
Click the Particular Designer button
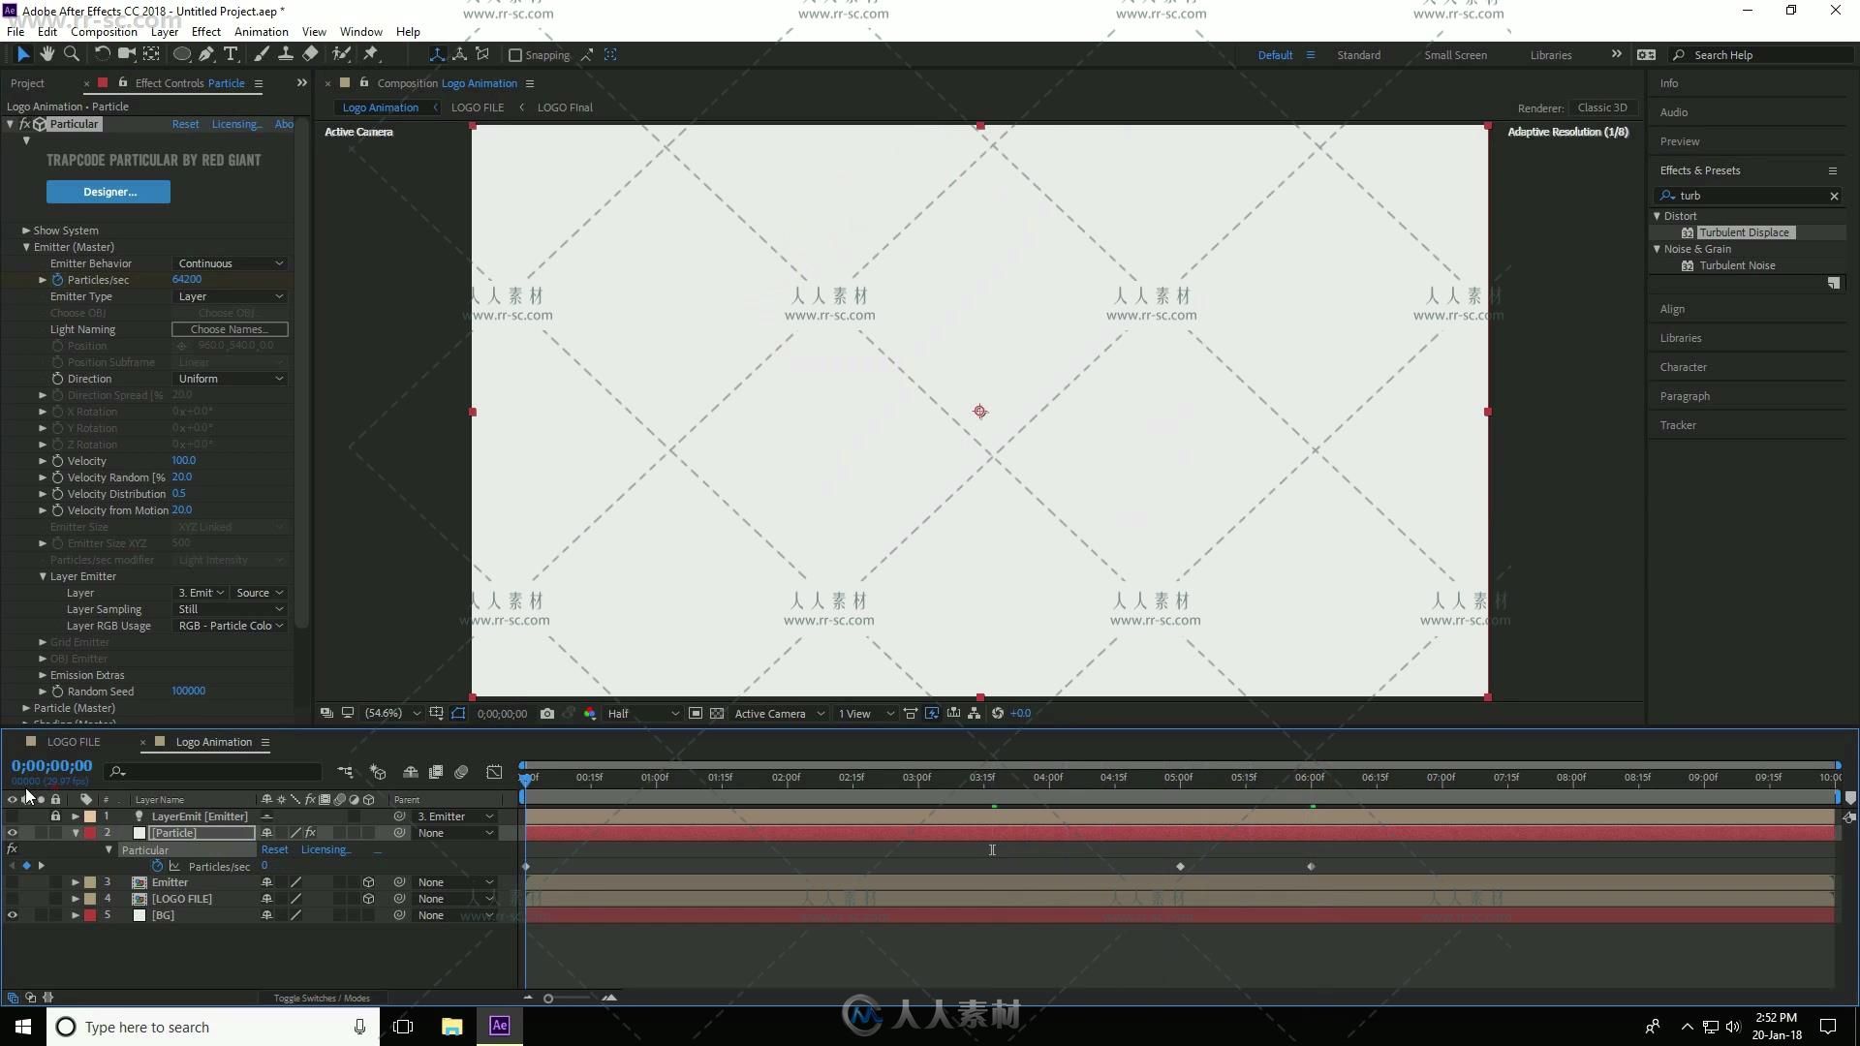[x=108, y=192]
